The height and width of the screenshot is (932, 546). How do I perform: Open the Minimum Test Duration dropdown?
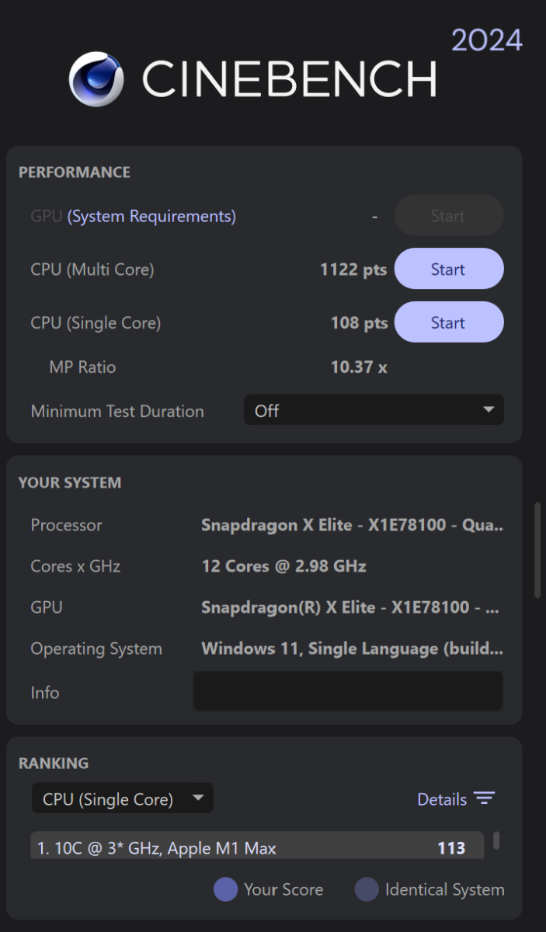374,410
